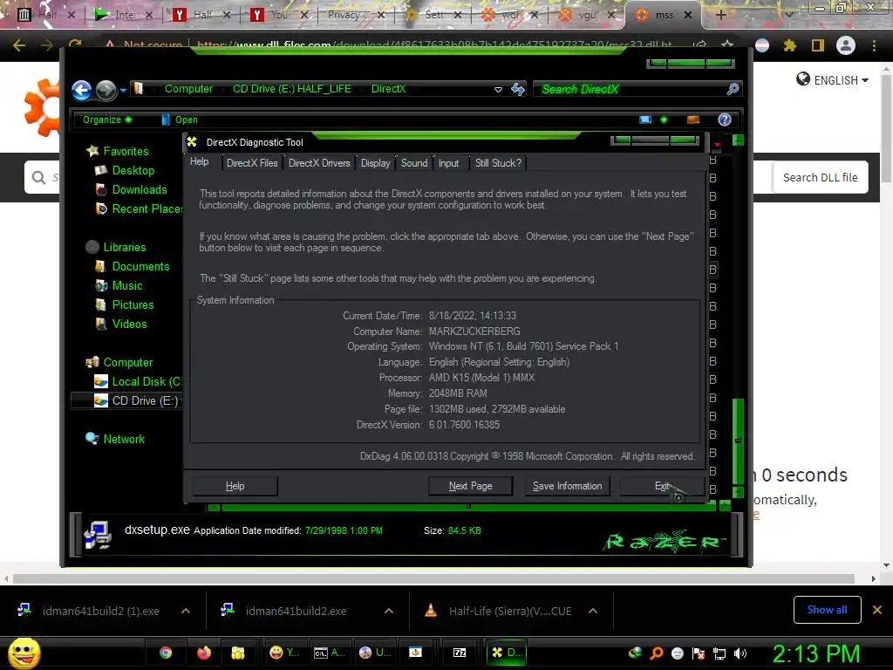Click the Next Page button
893x670 pixels.
tap(470, 486)
